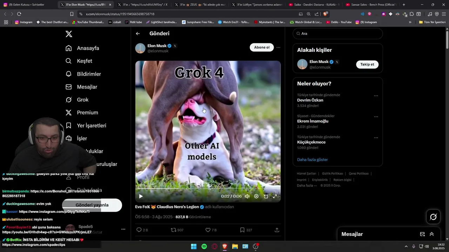
Task: Open Devrim Özkan trending topic
Action: point(310,100)
